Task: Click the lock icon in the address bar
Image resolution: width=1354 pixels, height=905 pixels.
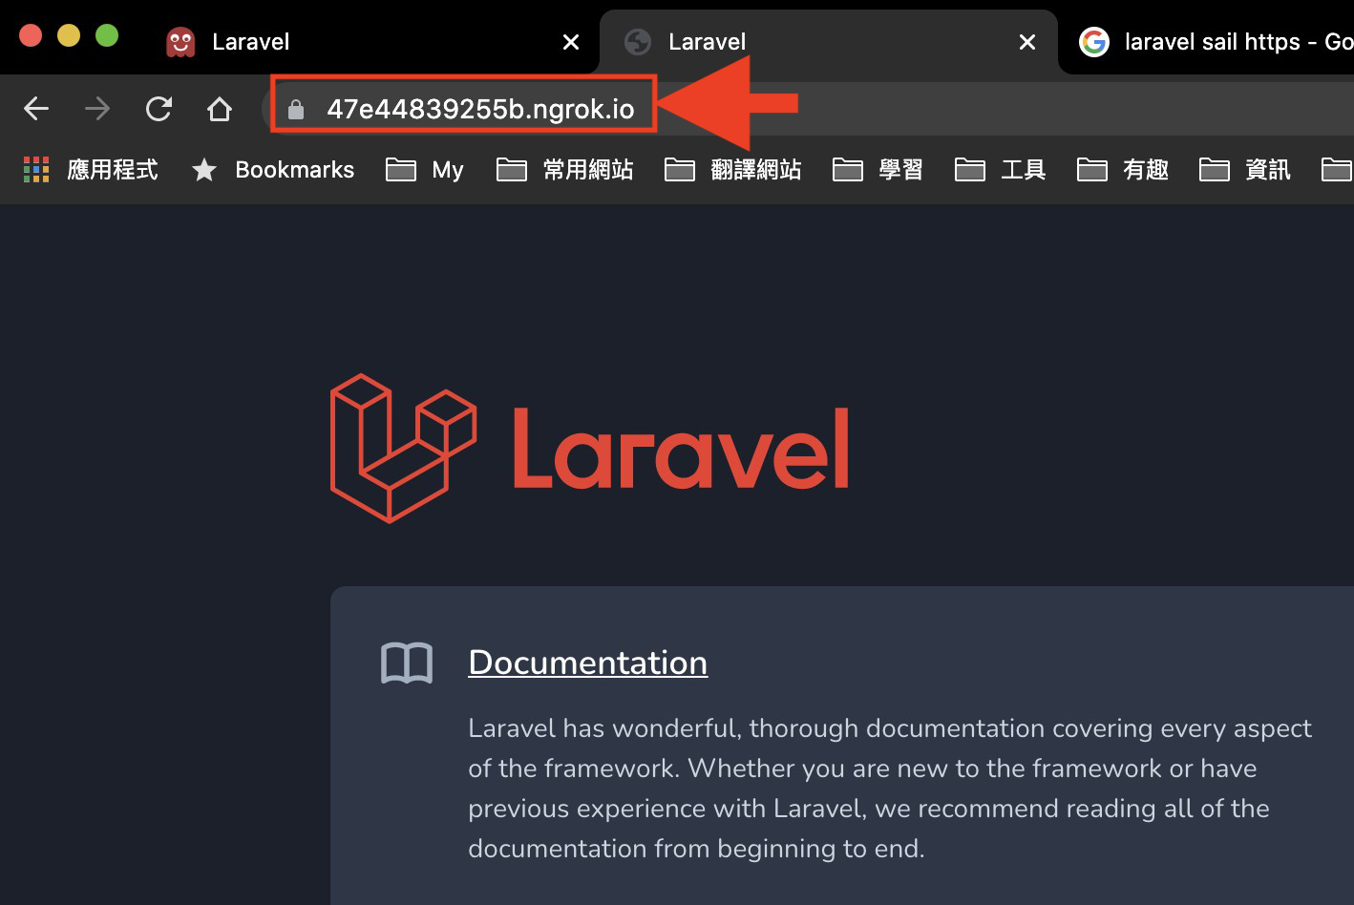Action: (x=296, y=110)
